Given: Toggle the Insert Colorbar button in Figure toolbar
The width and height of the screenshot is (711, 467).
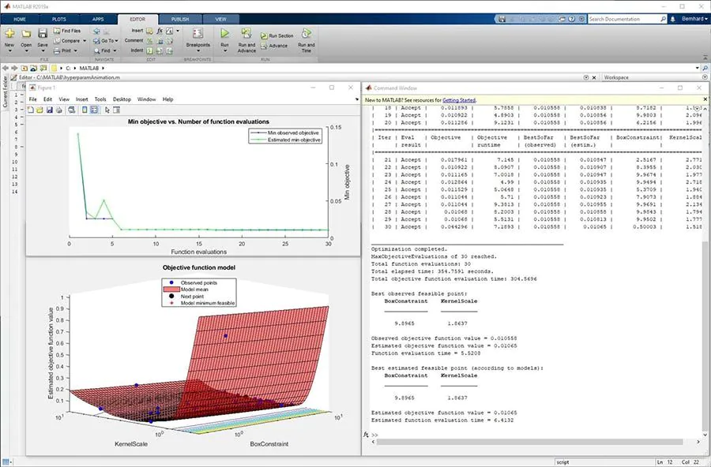Looking at the screenshot, I should 85,110.
